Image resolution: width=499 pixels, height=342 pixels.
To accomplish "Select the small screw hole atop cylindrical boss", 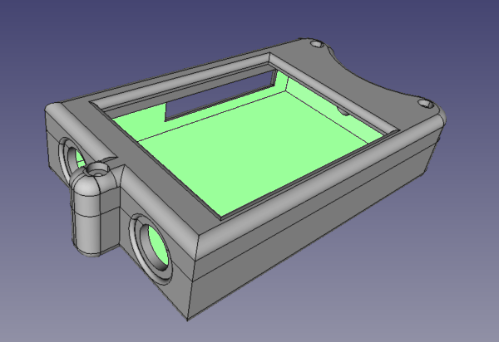I will click(x=97, y=169).
